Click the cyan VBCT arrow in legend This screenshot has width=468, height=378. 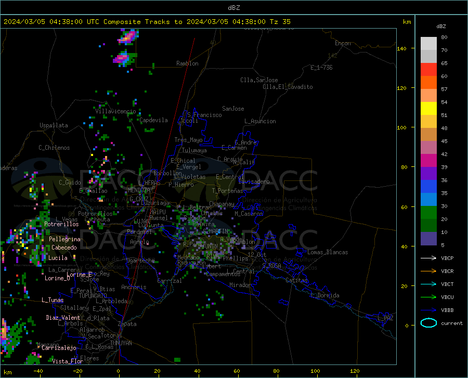[x=428, y=284]
